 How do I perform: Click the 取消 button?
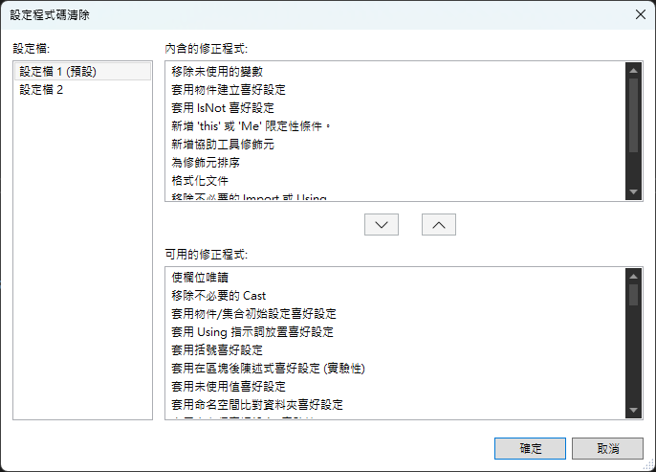(607, 448)
